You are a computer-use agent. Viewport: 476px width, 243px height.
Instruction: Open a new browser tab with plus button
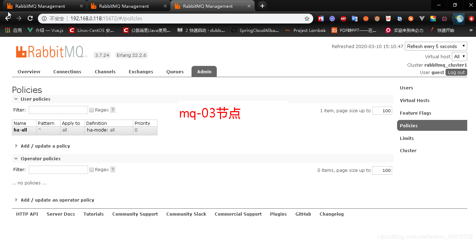[262, 6]
